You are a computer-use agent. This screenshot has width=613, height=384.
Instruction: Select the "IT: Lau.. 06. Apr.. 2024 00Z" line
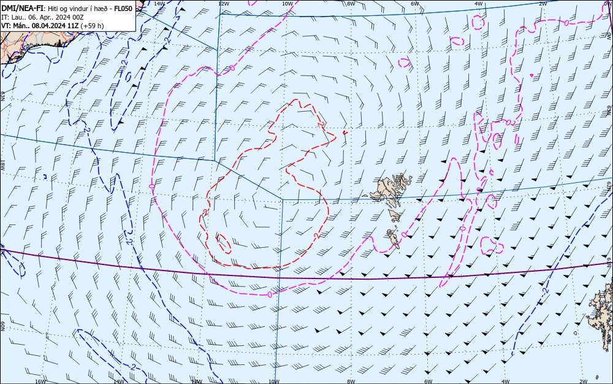(43, 17)
